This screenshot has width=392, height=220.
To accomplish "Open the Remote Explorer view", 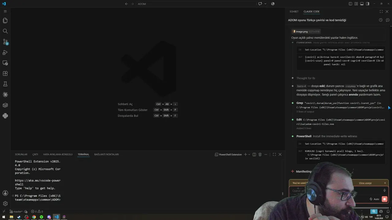I will (5, 63).
